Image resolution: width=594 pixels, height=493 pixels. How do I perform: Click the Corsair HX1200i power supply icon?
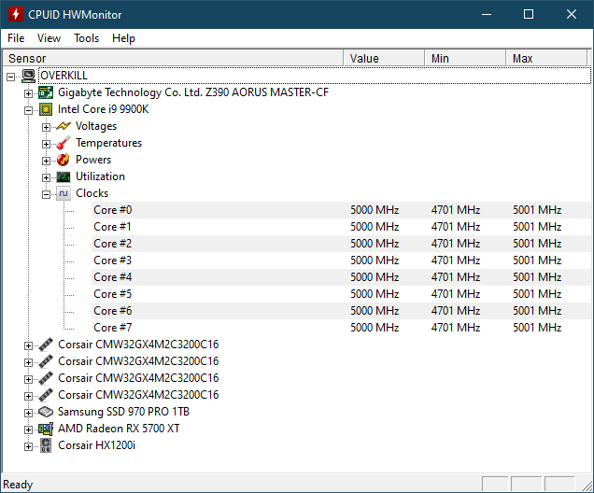point(46,445)
